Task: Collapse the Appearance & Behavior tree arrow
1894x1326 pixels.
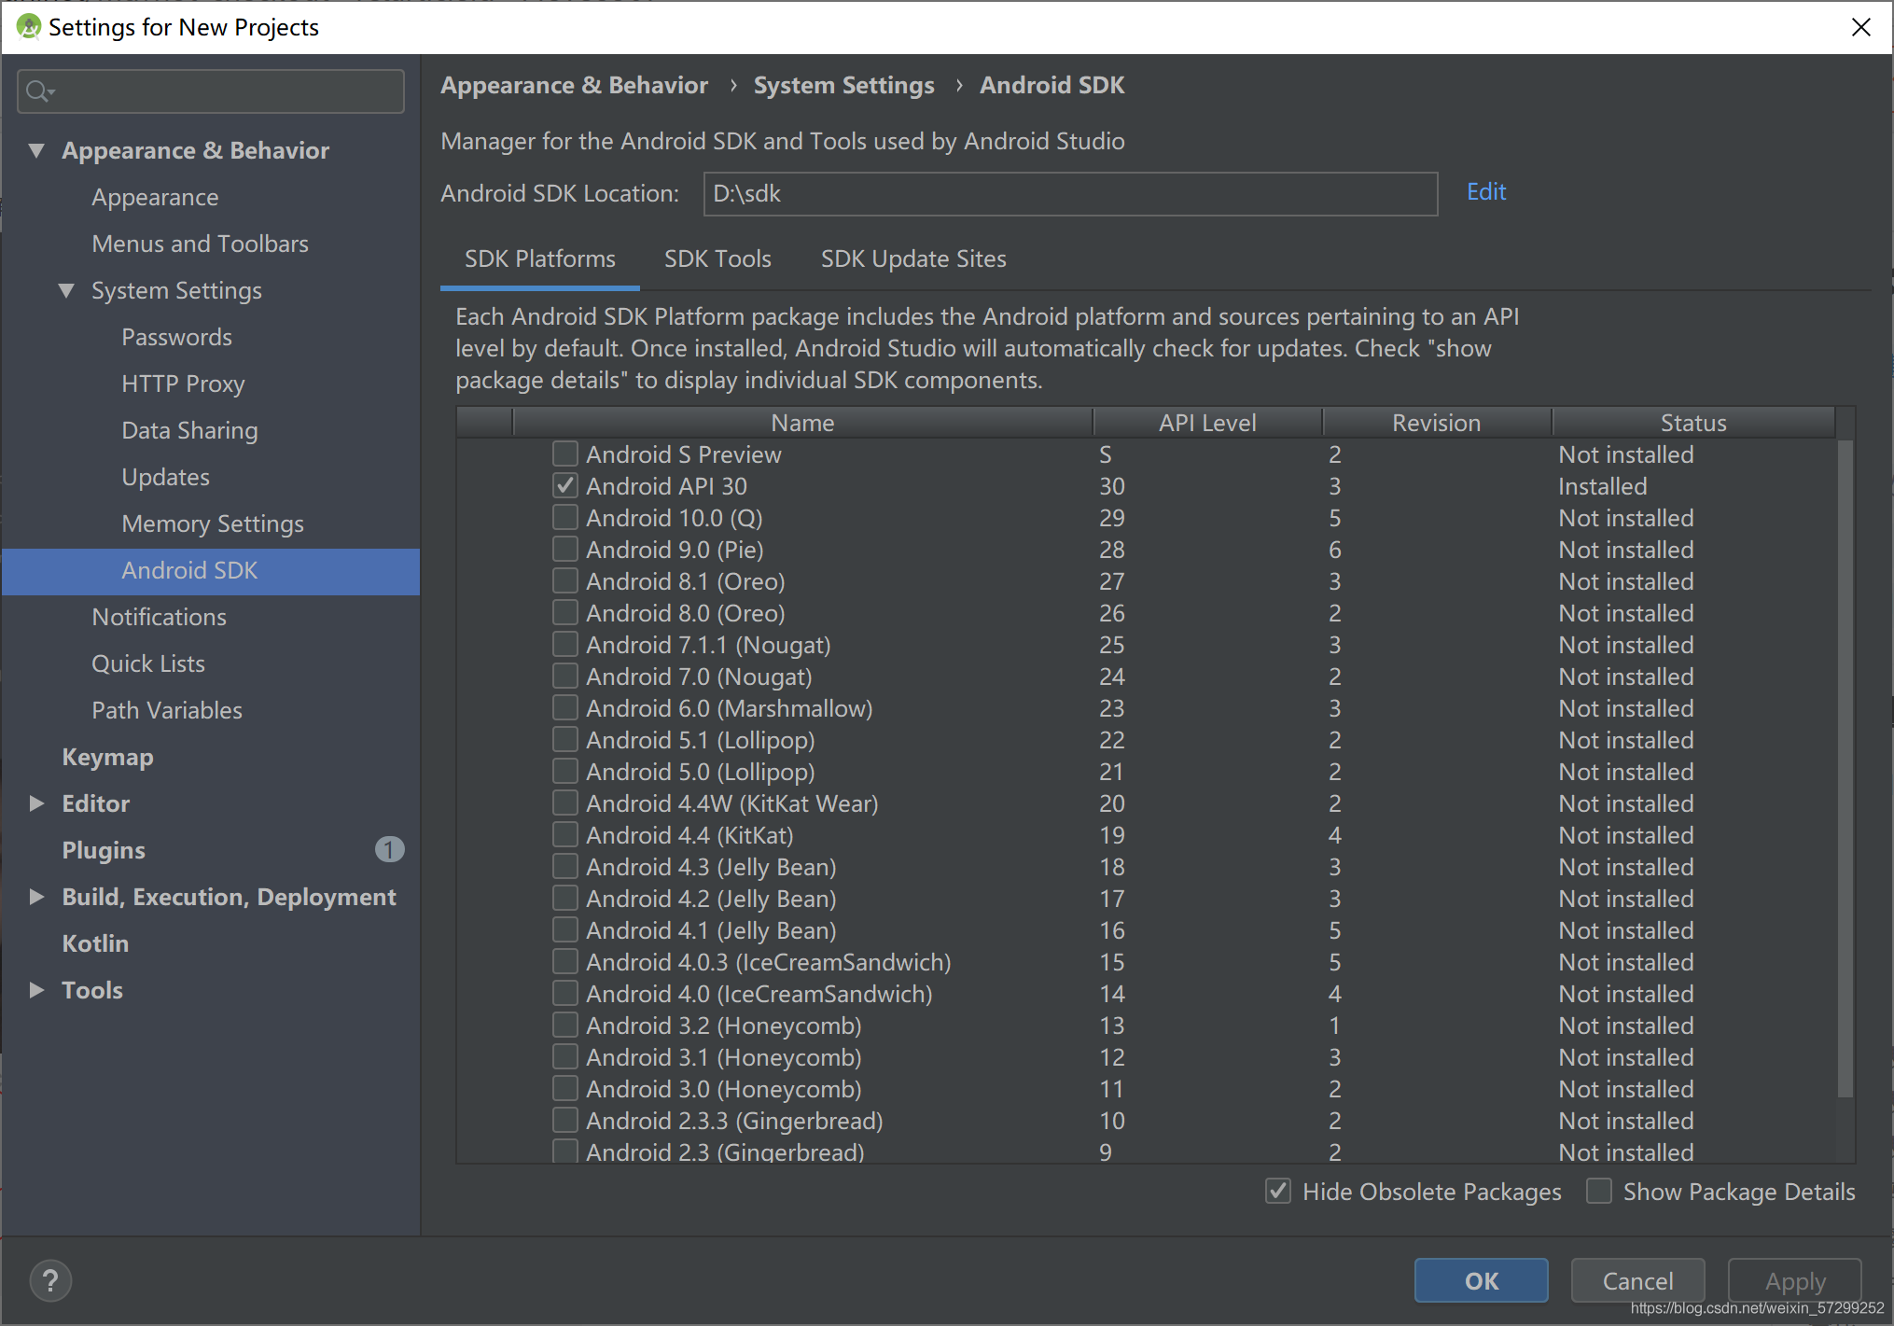Action: pyautogui.click(x=36, y=150)
